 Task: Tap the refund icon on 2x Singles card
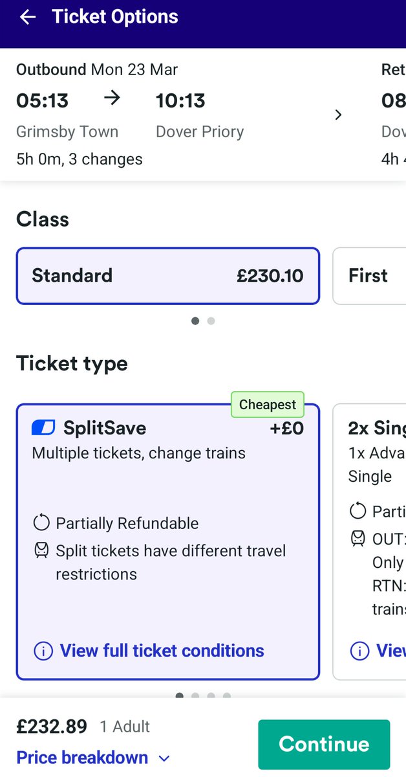[358, 511]
